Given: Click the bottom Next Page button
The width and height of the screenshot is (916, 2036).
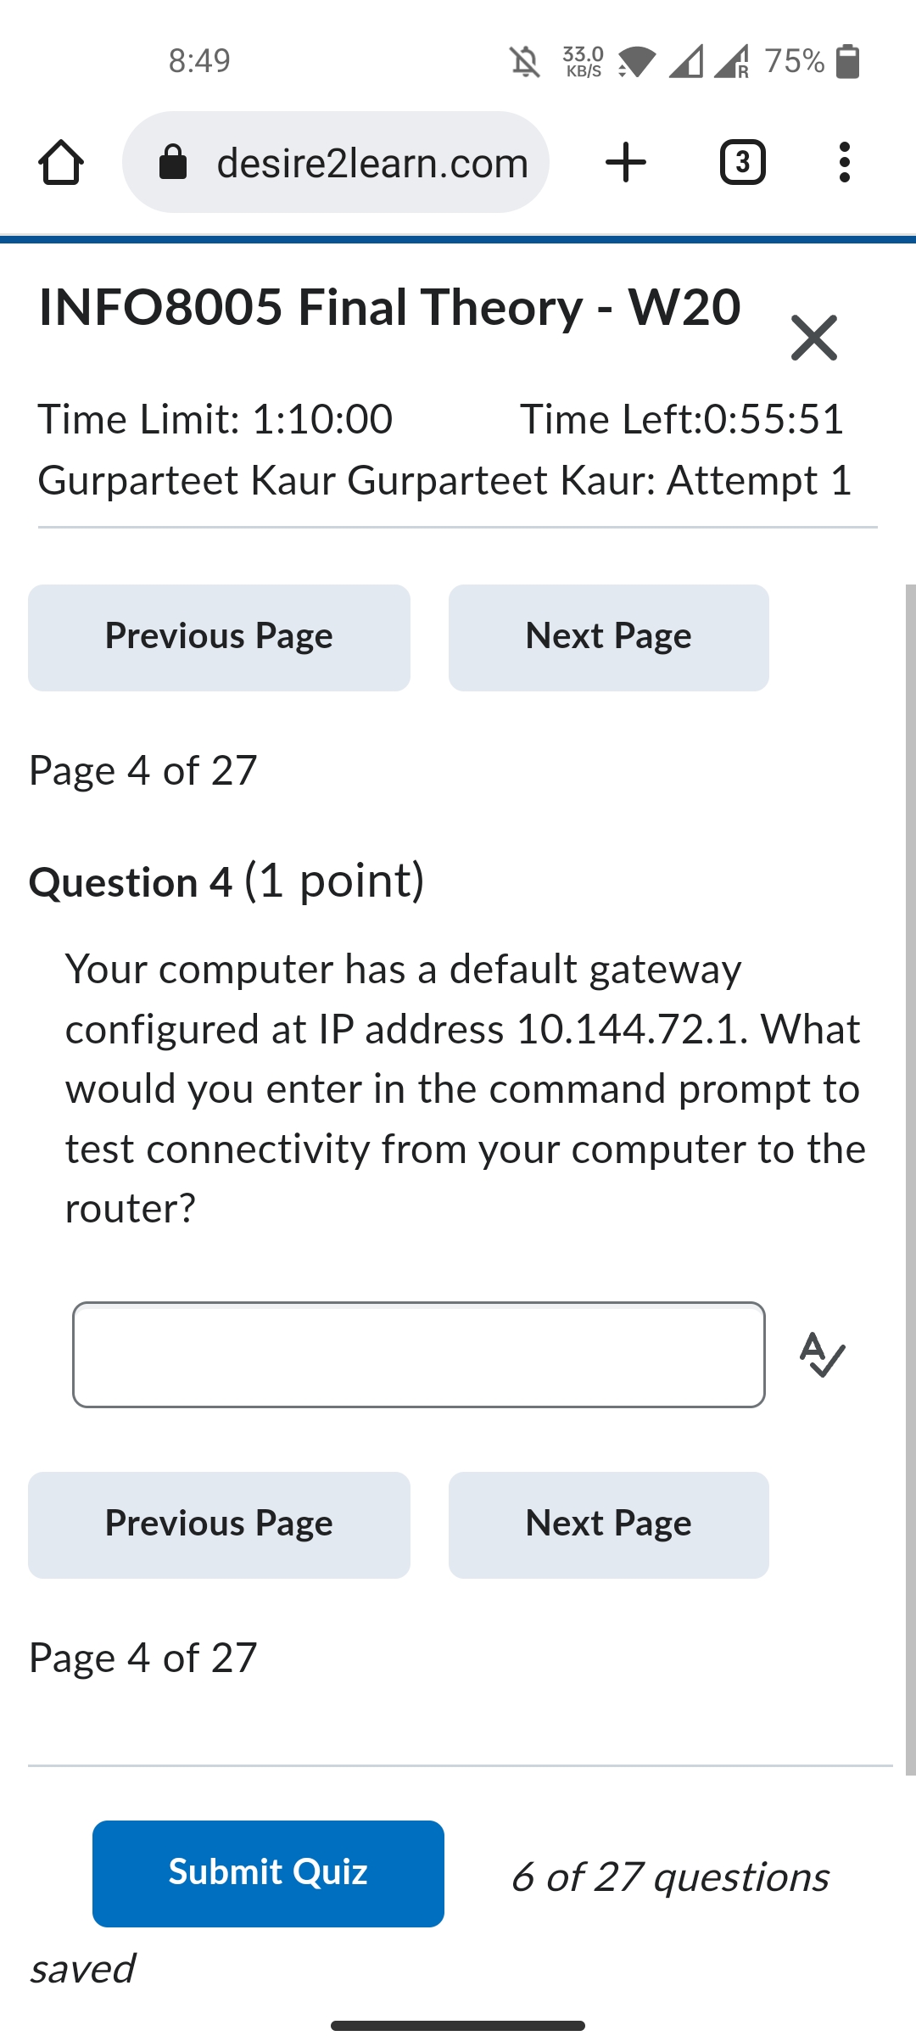Looking at the screenshot, I should coord(607,1523).
